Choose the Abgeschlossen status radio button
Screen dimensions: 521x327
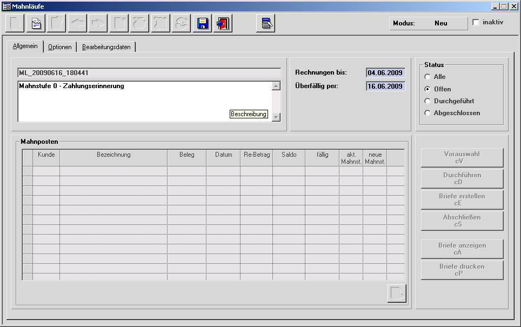click(x=428, y=113)
